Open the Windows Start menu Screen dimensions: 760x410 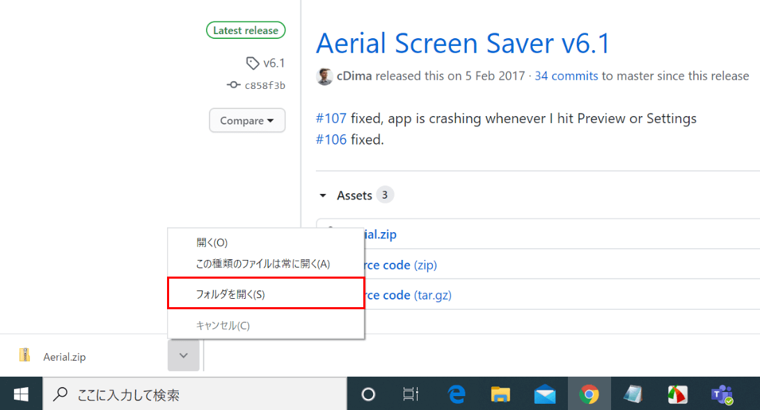coord(21,395)
